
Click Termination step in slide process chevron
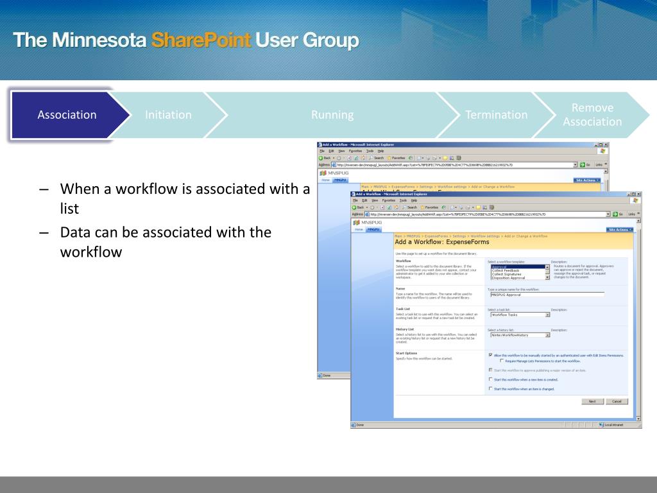(497, 115)
